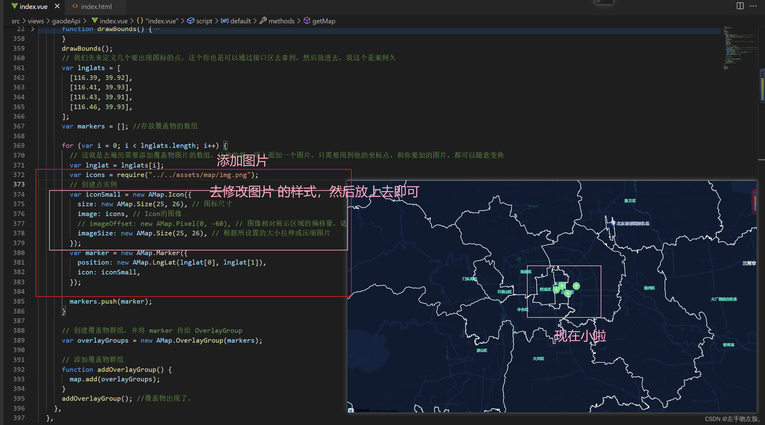Screen dimensions: 765x425
Task: Click the src breadcrumb item
Action: (x=15, y=21)
